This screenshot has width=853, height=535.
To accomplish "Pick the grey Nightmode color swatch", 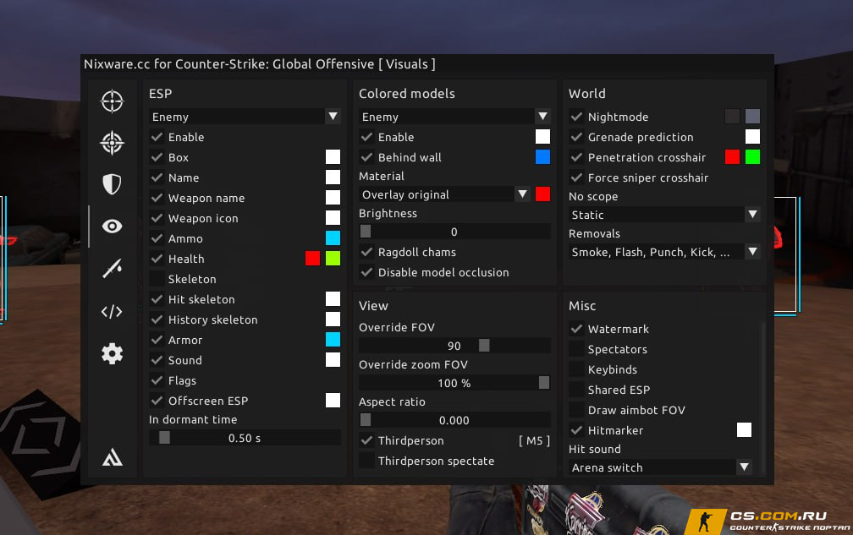I will (753, 117).
